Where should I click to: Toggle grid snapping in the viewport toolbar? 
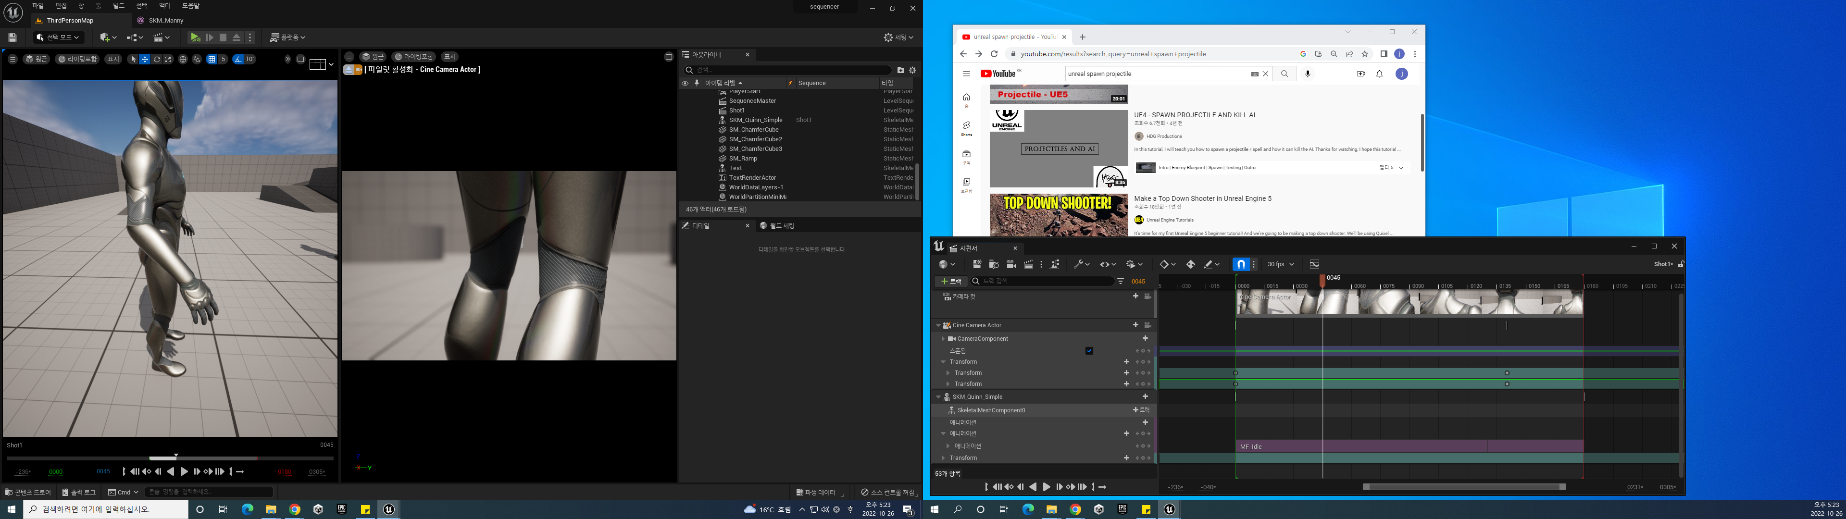click(212, 60)
